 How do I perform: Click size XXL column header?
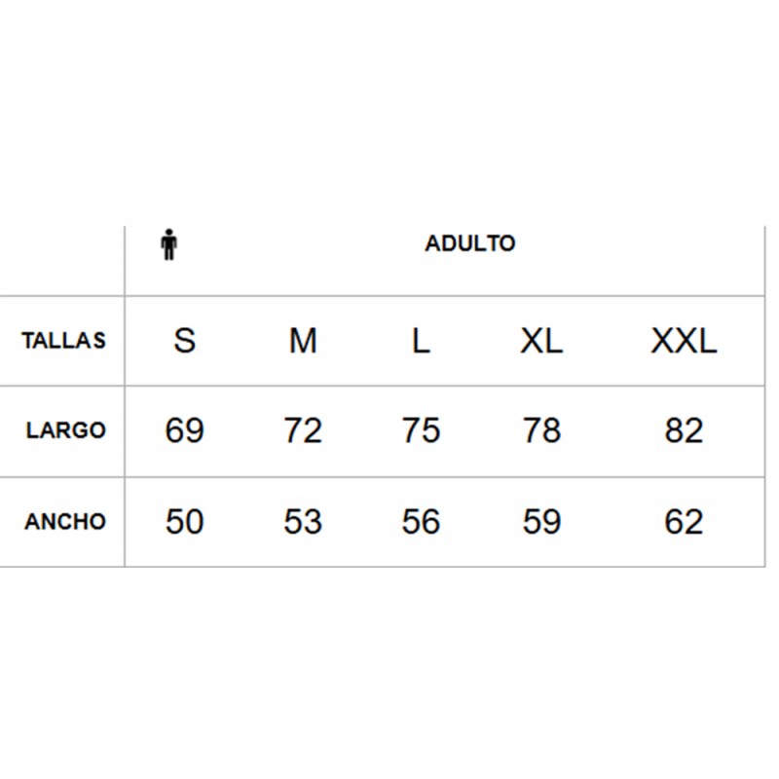(x=684, y=341)
